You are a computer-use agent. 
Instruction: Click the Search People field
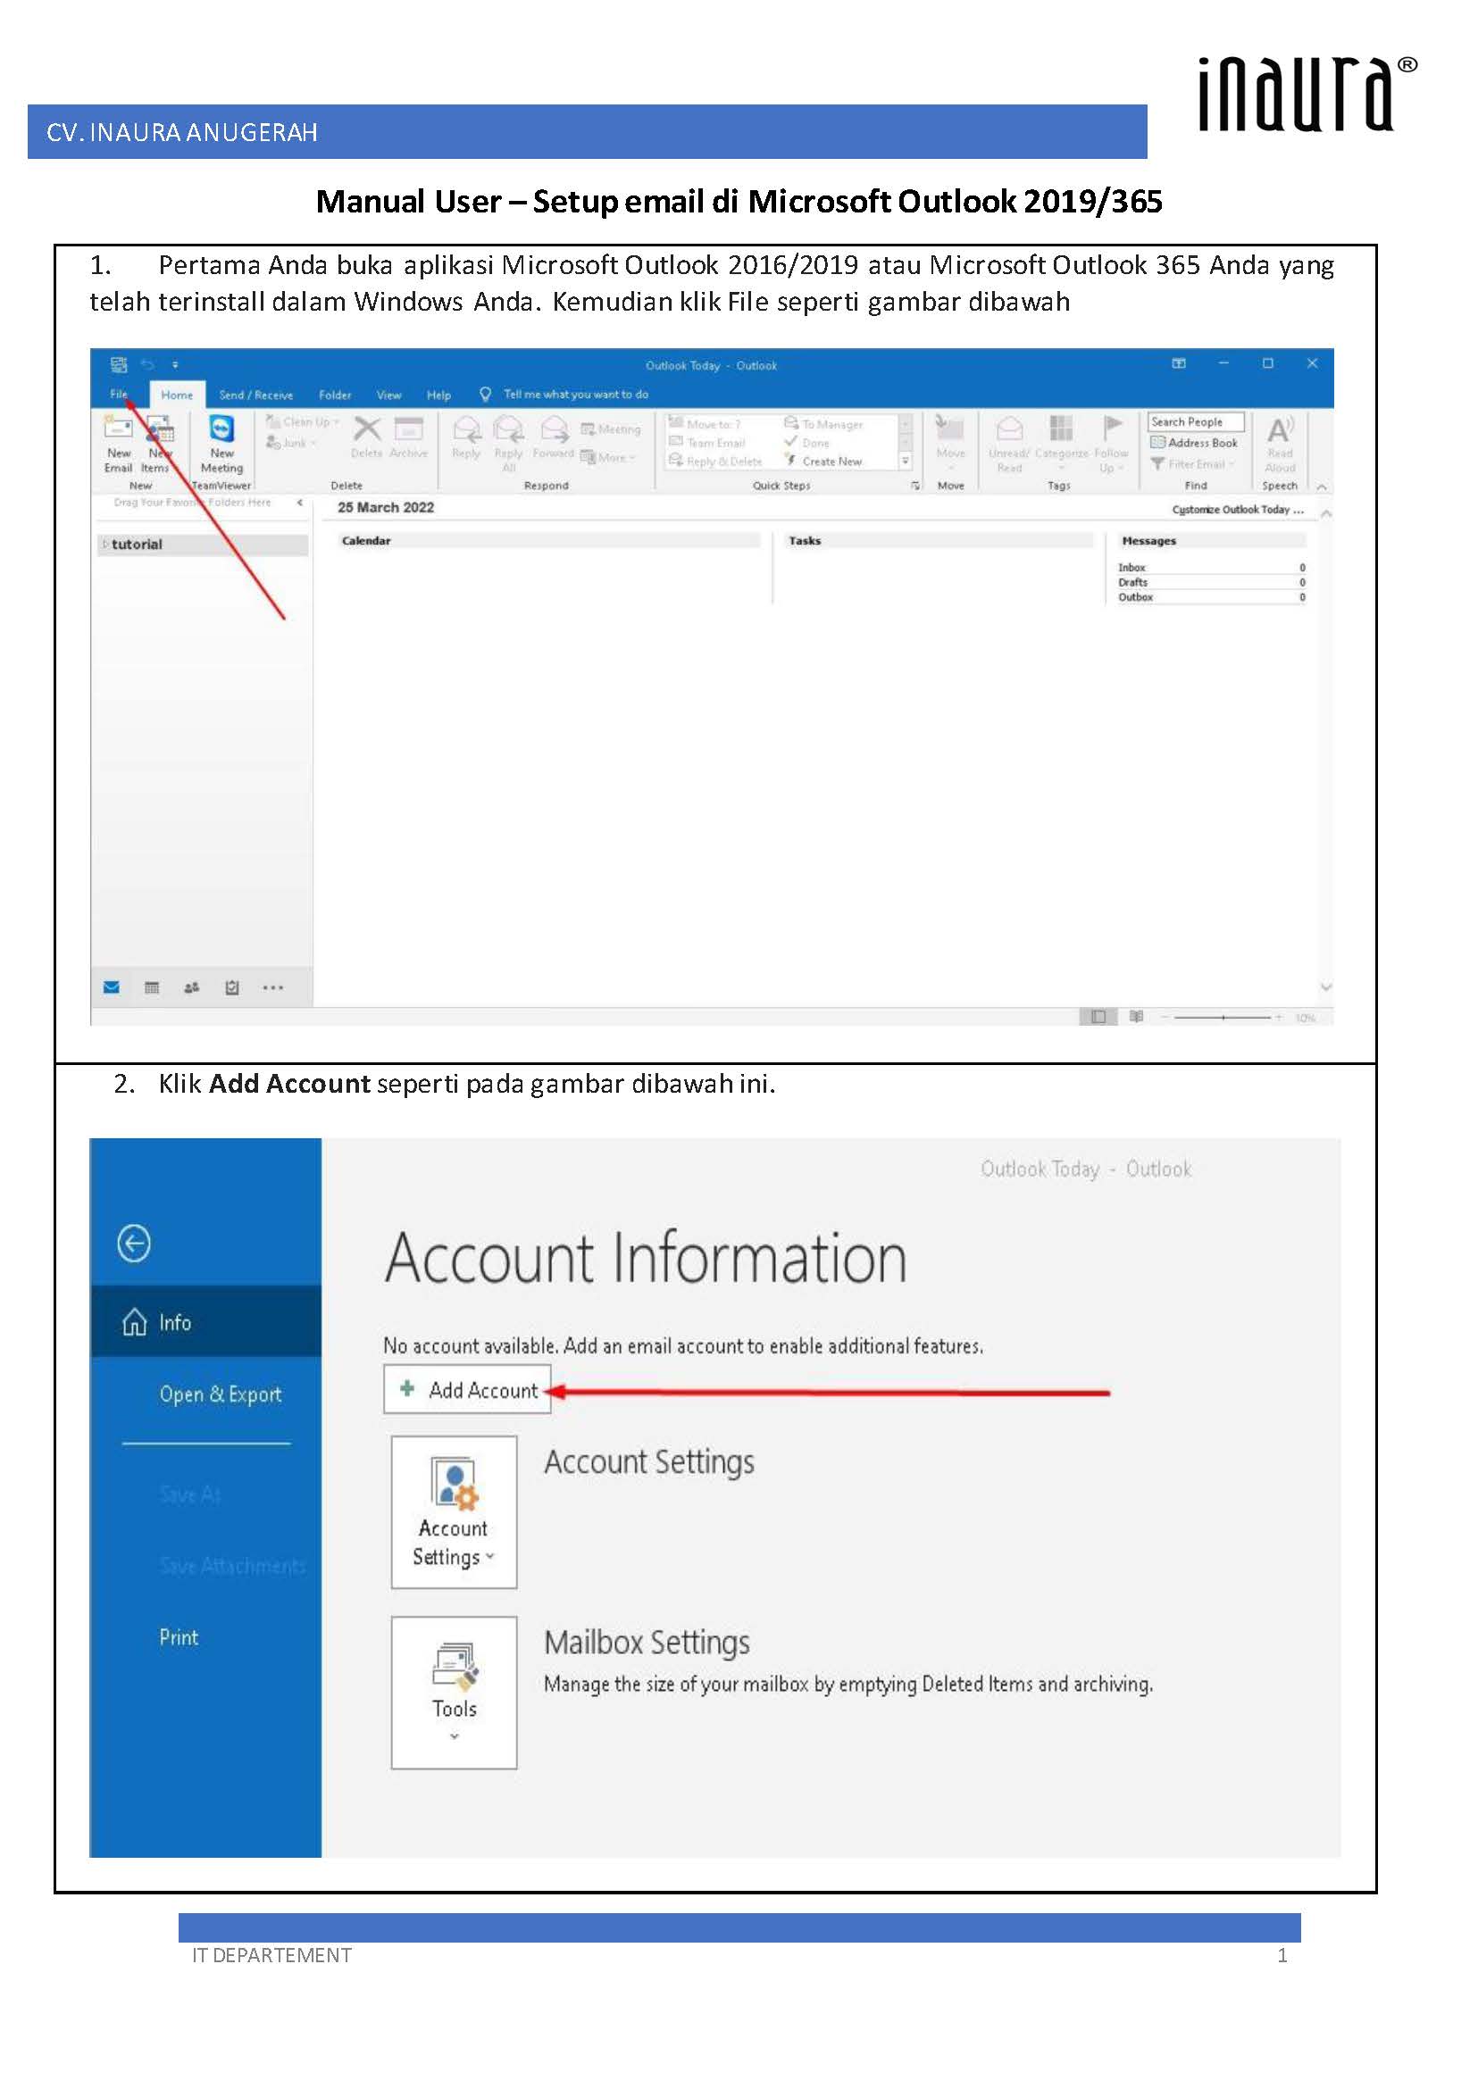click(1195, 422)
